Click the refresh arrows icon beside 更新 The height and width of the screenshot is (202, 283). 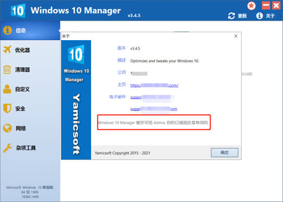pyautogui.click(x=232, y=16)
